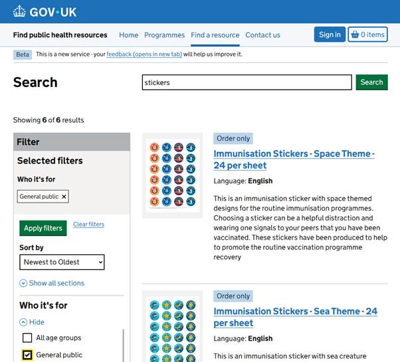Remove the General public filter tag
The height and width of the screenshot is (362, 400).
pyautogui.click(x=64, y=197)
